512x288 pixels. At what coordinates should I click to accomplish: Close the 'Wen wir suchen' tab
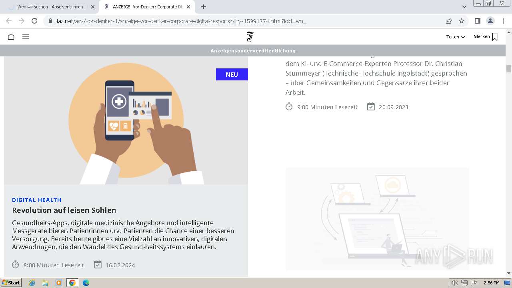coord(92,7)
